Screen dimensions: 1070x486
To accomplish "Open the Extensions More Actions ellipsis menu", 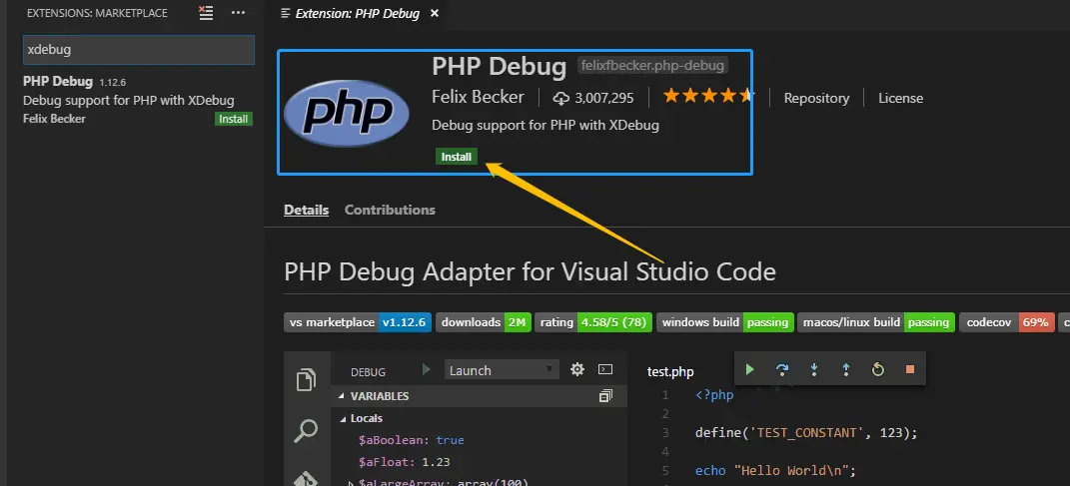I will pyautogui.click(x=238, y=12).
